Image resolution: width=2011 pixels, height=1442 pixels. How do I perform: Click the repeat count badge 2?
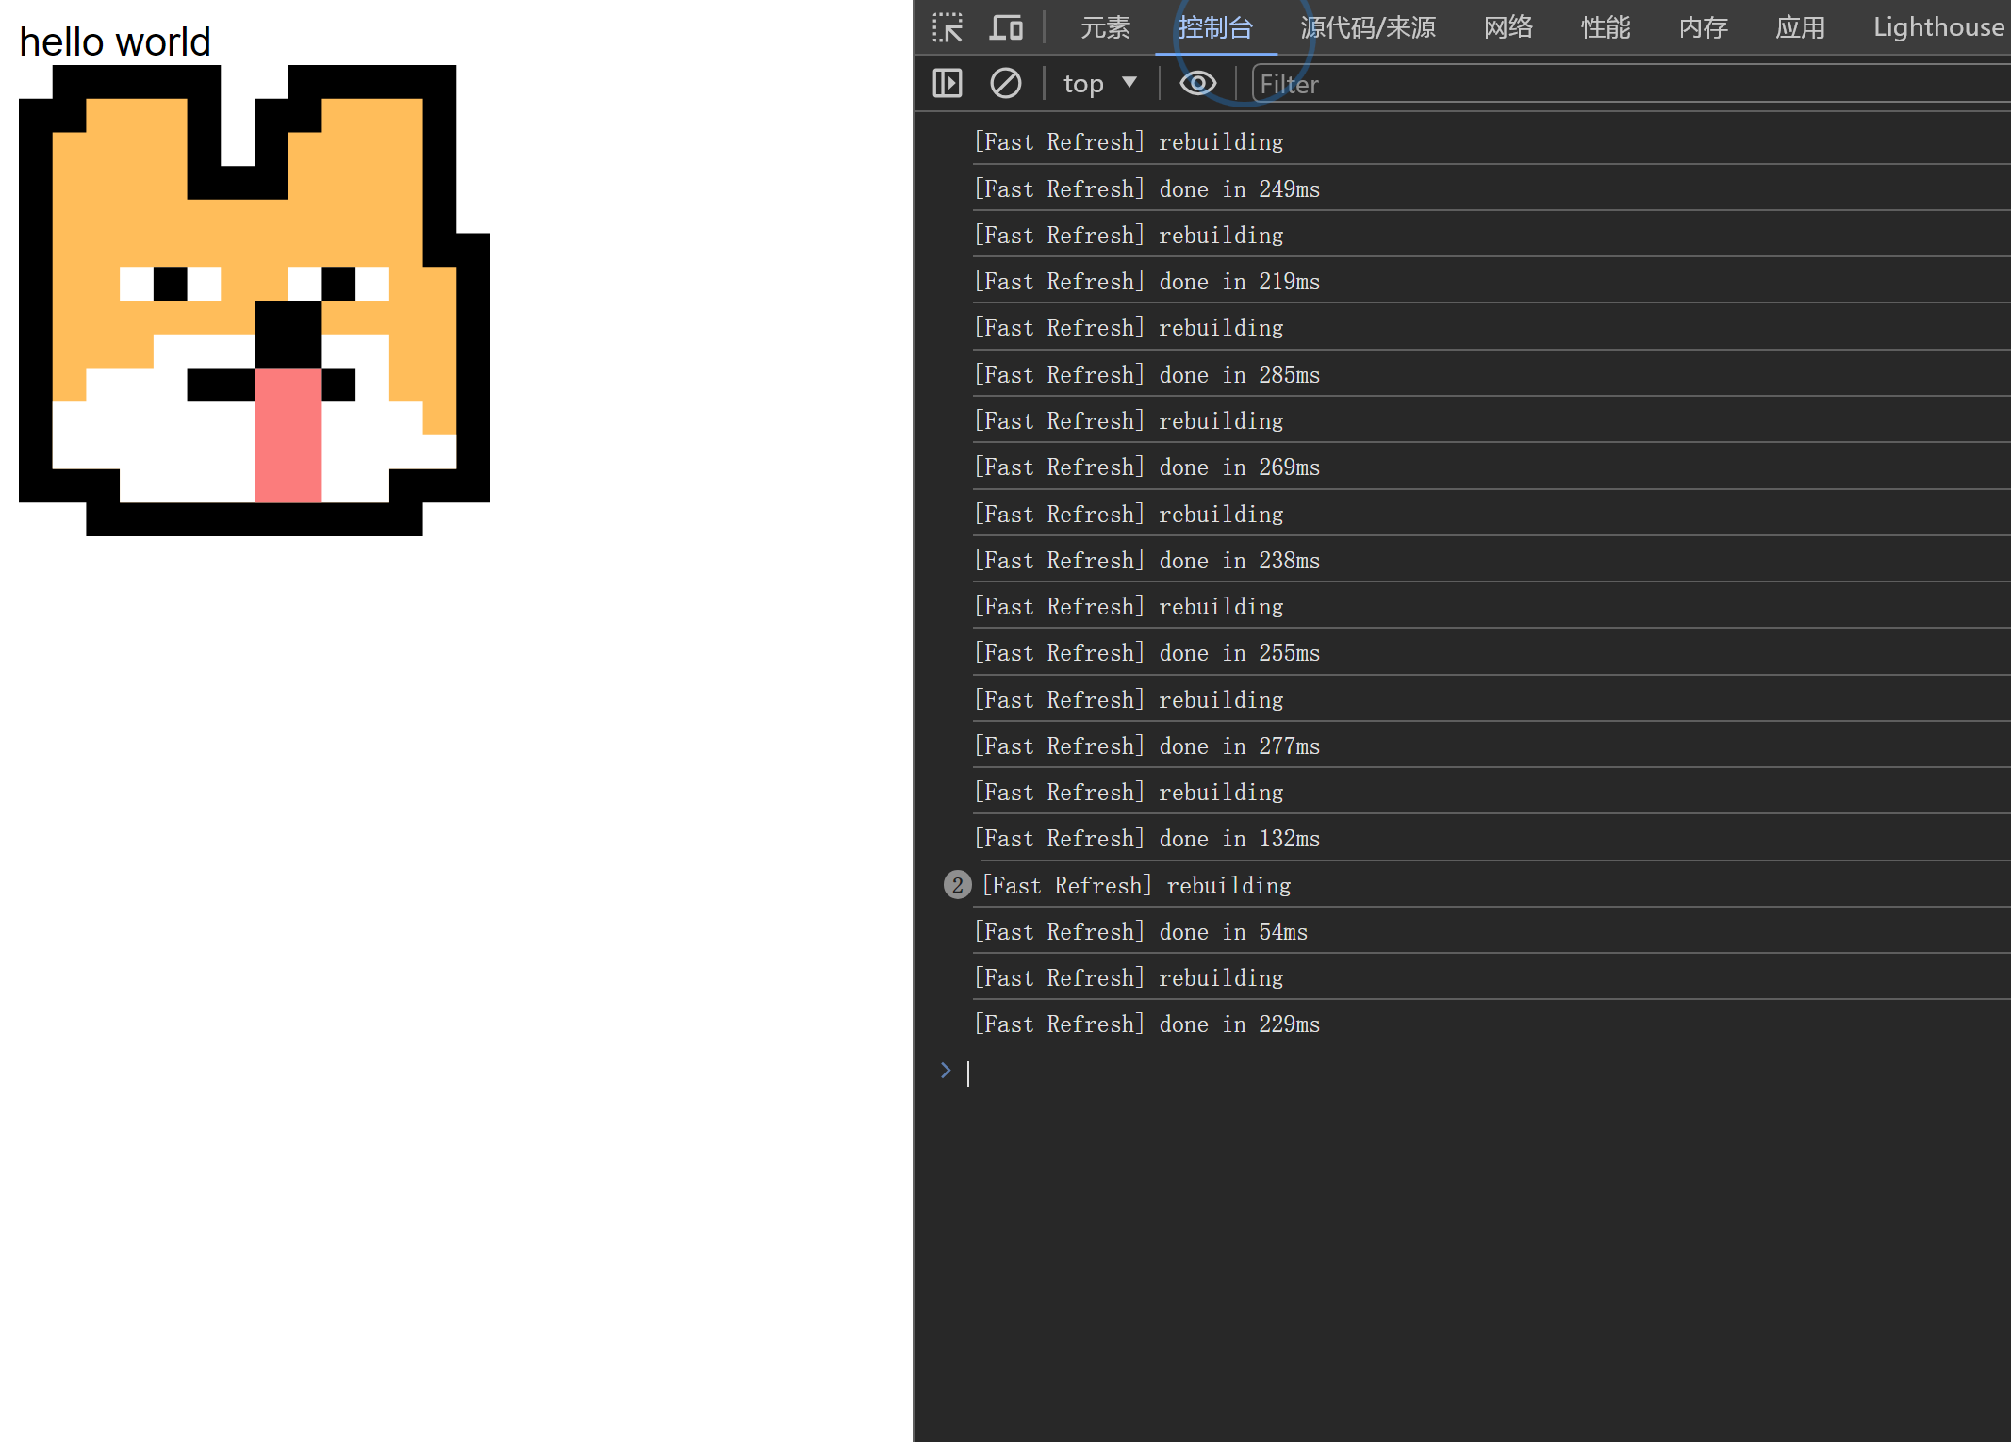[x=957, y=885]
